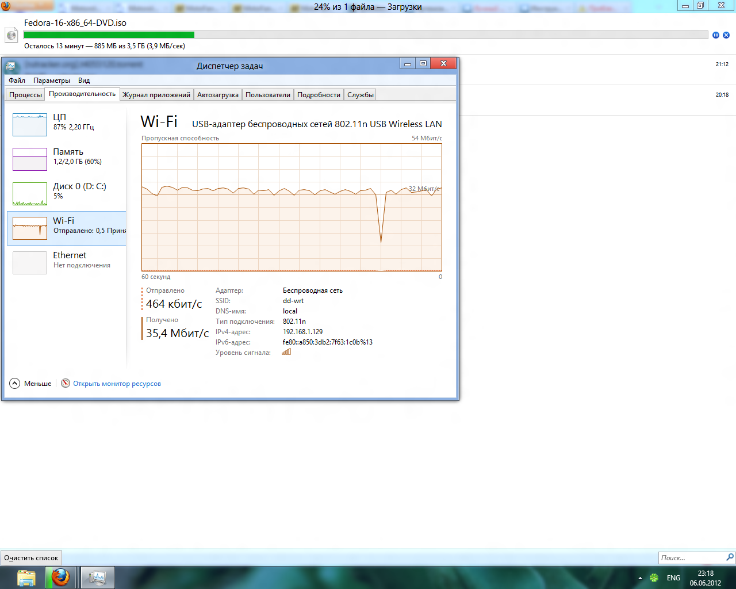The height and width of the screenshot is (589, 736).
Task: Select the ЦП performance item
Action: (x=67, y=124)
